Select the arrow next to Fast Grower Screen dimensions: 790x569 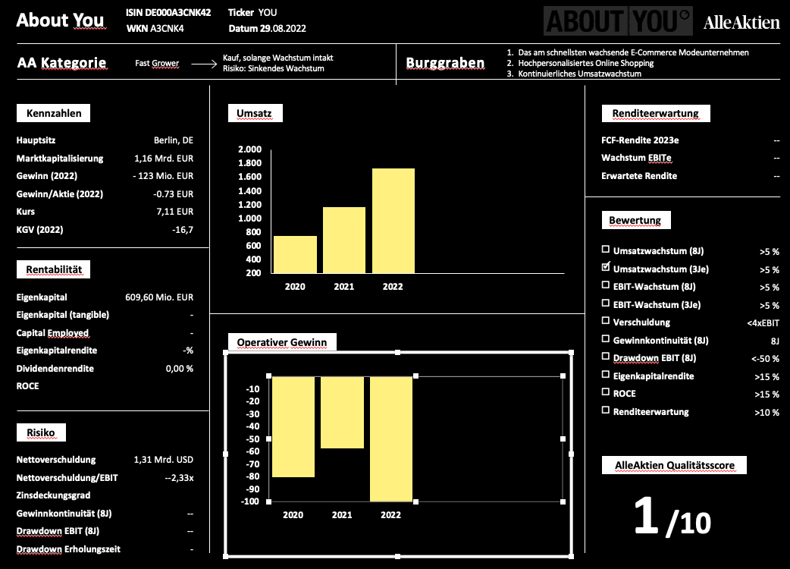point(204,64)
